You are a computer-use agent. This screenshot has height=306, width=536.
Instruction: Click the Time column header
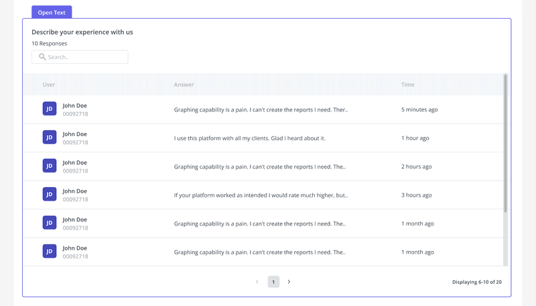click(408, 85)
